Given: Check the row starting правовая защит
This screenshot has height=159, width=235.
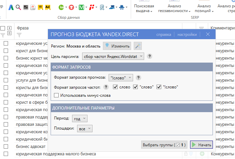Looking at the screenshot, I should [6, 124].
